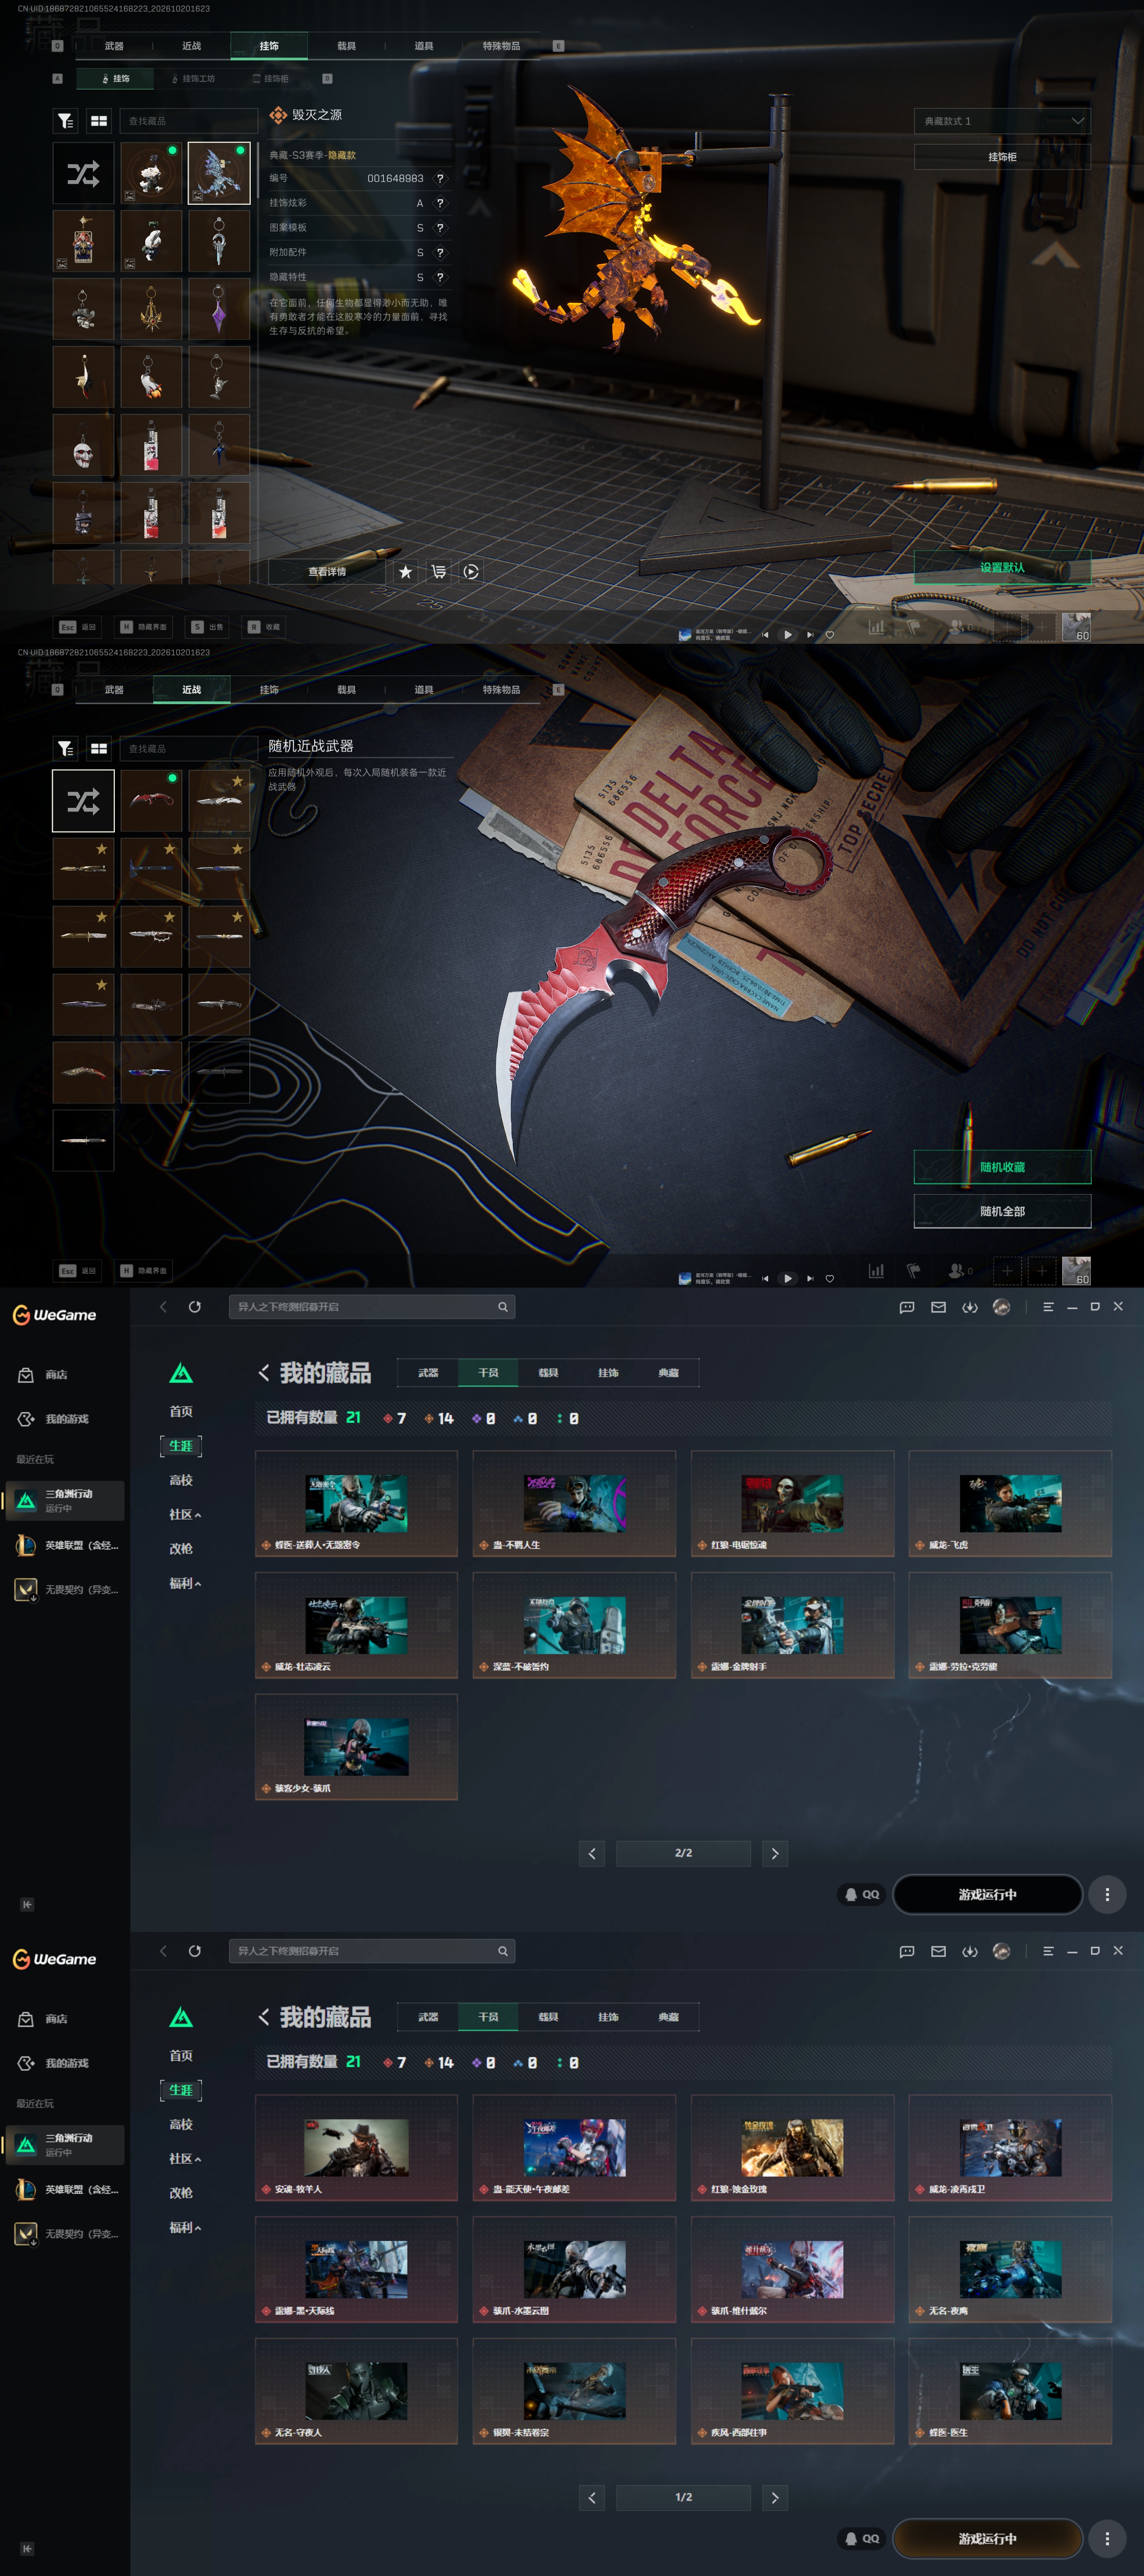1144x2576 pixels.
Task: Open the 道具 tab on melee weapon screen
Action: 424,690
